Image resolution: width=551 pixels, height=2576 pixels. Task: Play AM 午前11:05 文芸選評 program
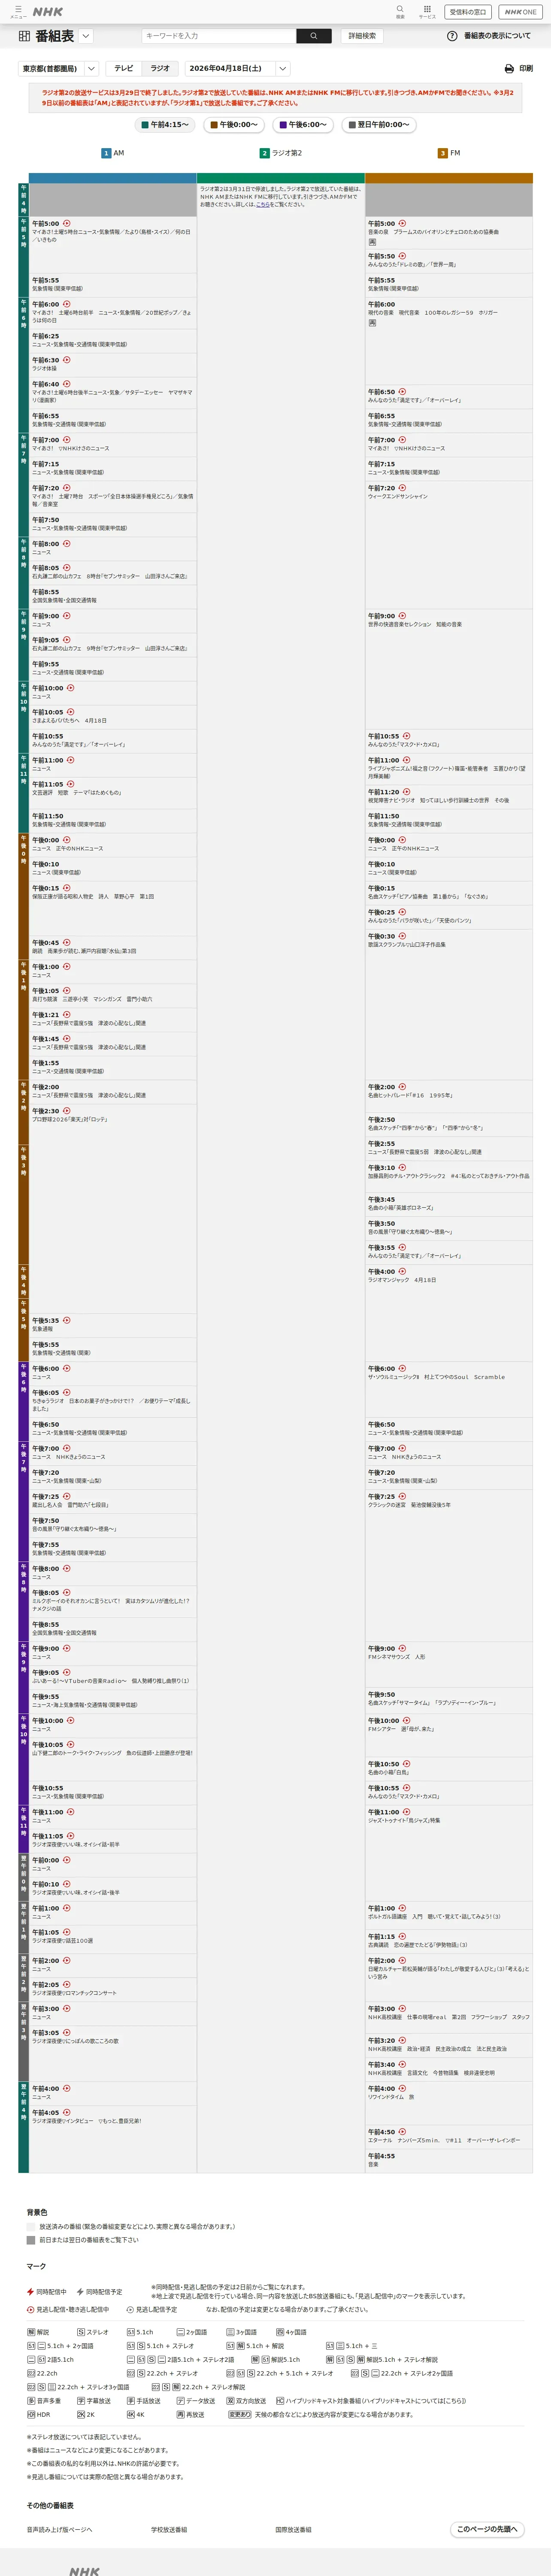click(x=70, y=784)
